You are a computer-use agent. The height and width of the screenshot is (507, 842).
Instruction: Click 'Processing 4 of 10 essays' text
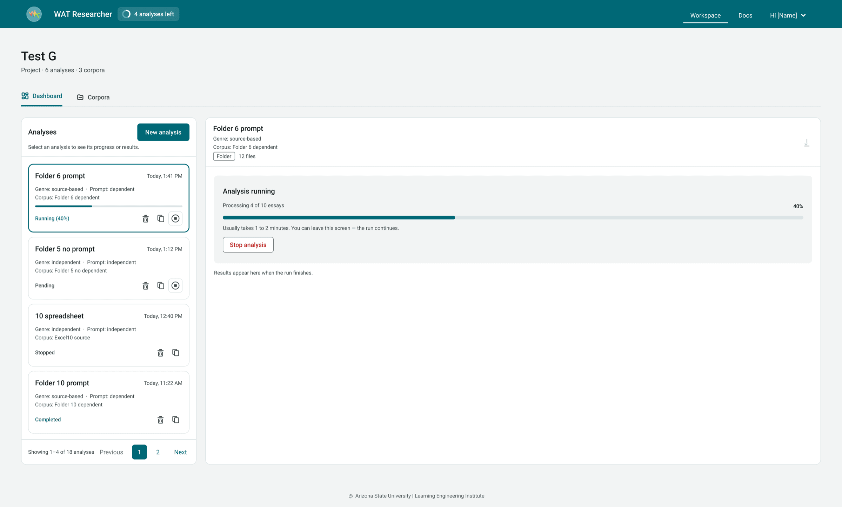click(253, 205)
